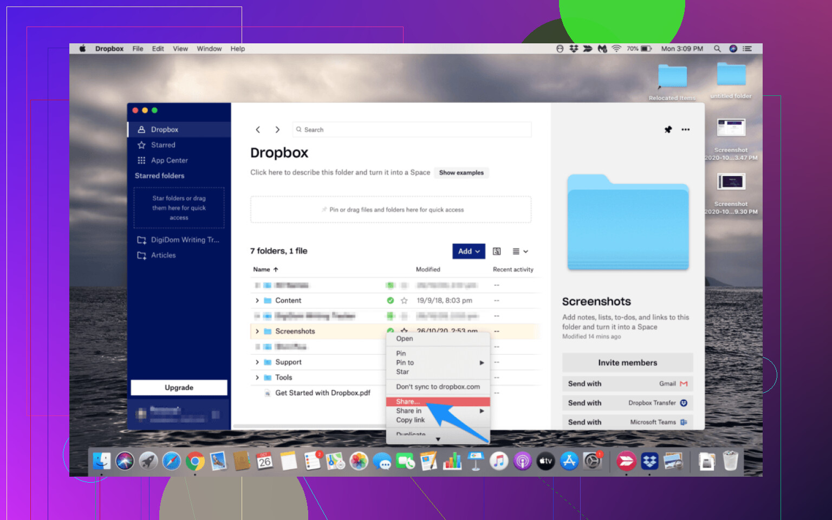This screenshot has height=520, width=832.
Task: Open Calendar from the dock
Action: (265, 461)
